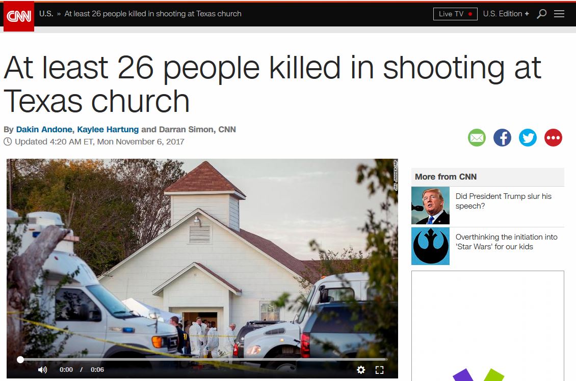Open Trump speech thumbnail image
This screenshot has height=381, width=576.
point(431,206)
